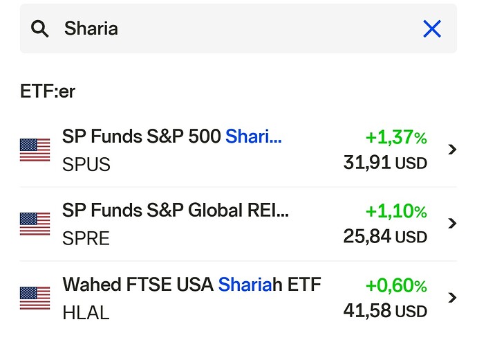
Task: Click the +1,37% change value
Action: [x=395, y=138]
